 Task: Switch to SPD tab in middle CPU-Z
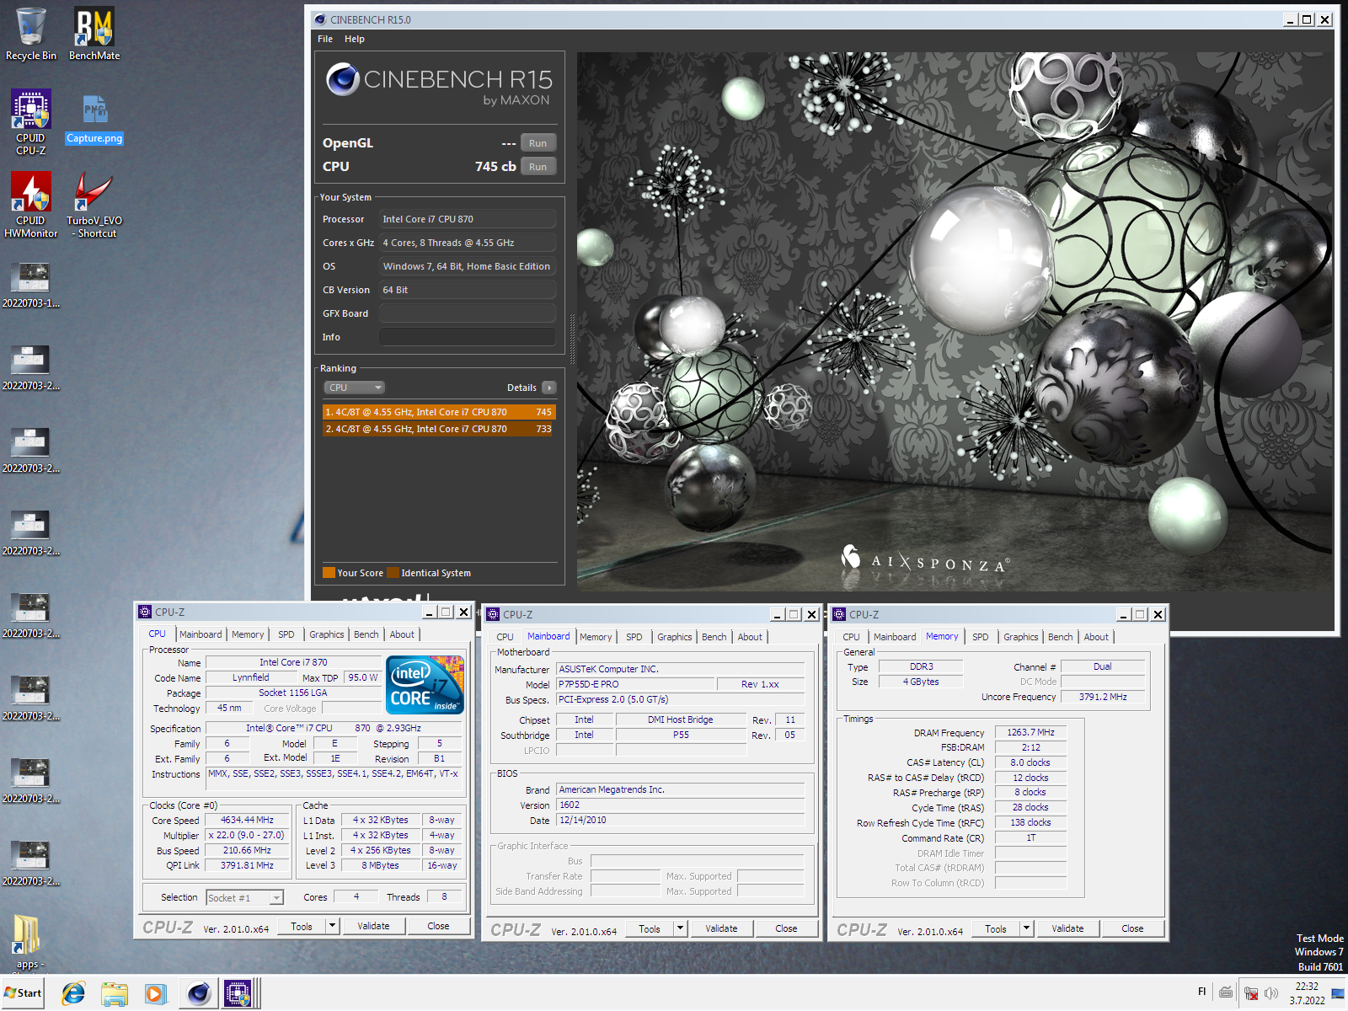pyautogui.click(x=634, y=637)
